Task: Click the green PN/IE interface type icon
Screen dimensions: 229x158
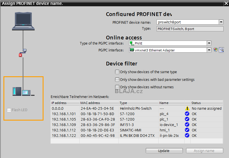Action: 132,43
